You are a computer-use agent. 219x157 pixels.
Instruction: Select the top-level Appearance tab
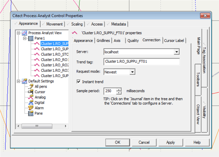pos(26,24)
